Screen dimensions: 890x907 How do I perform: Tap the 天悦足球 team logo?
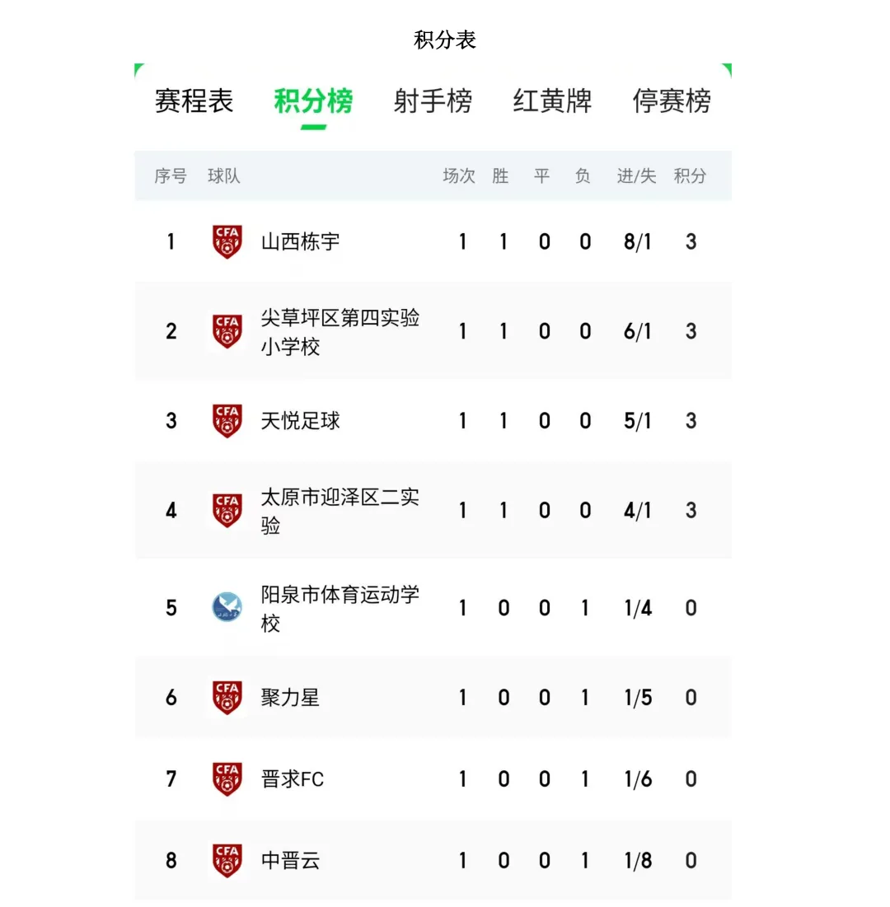pos(227,420)
